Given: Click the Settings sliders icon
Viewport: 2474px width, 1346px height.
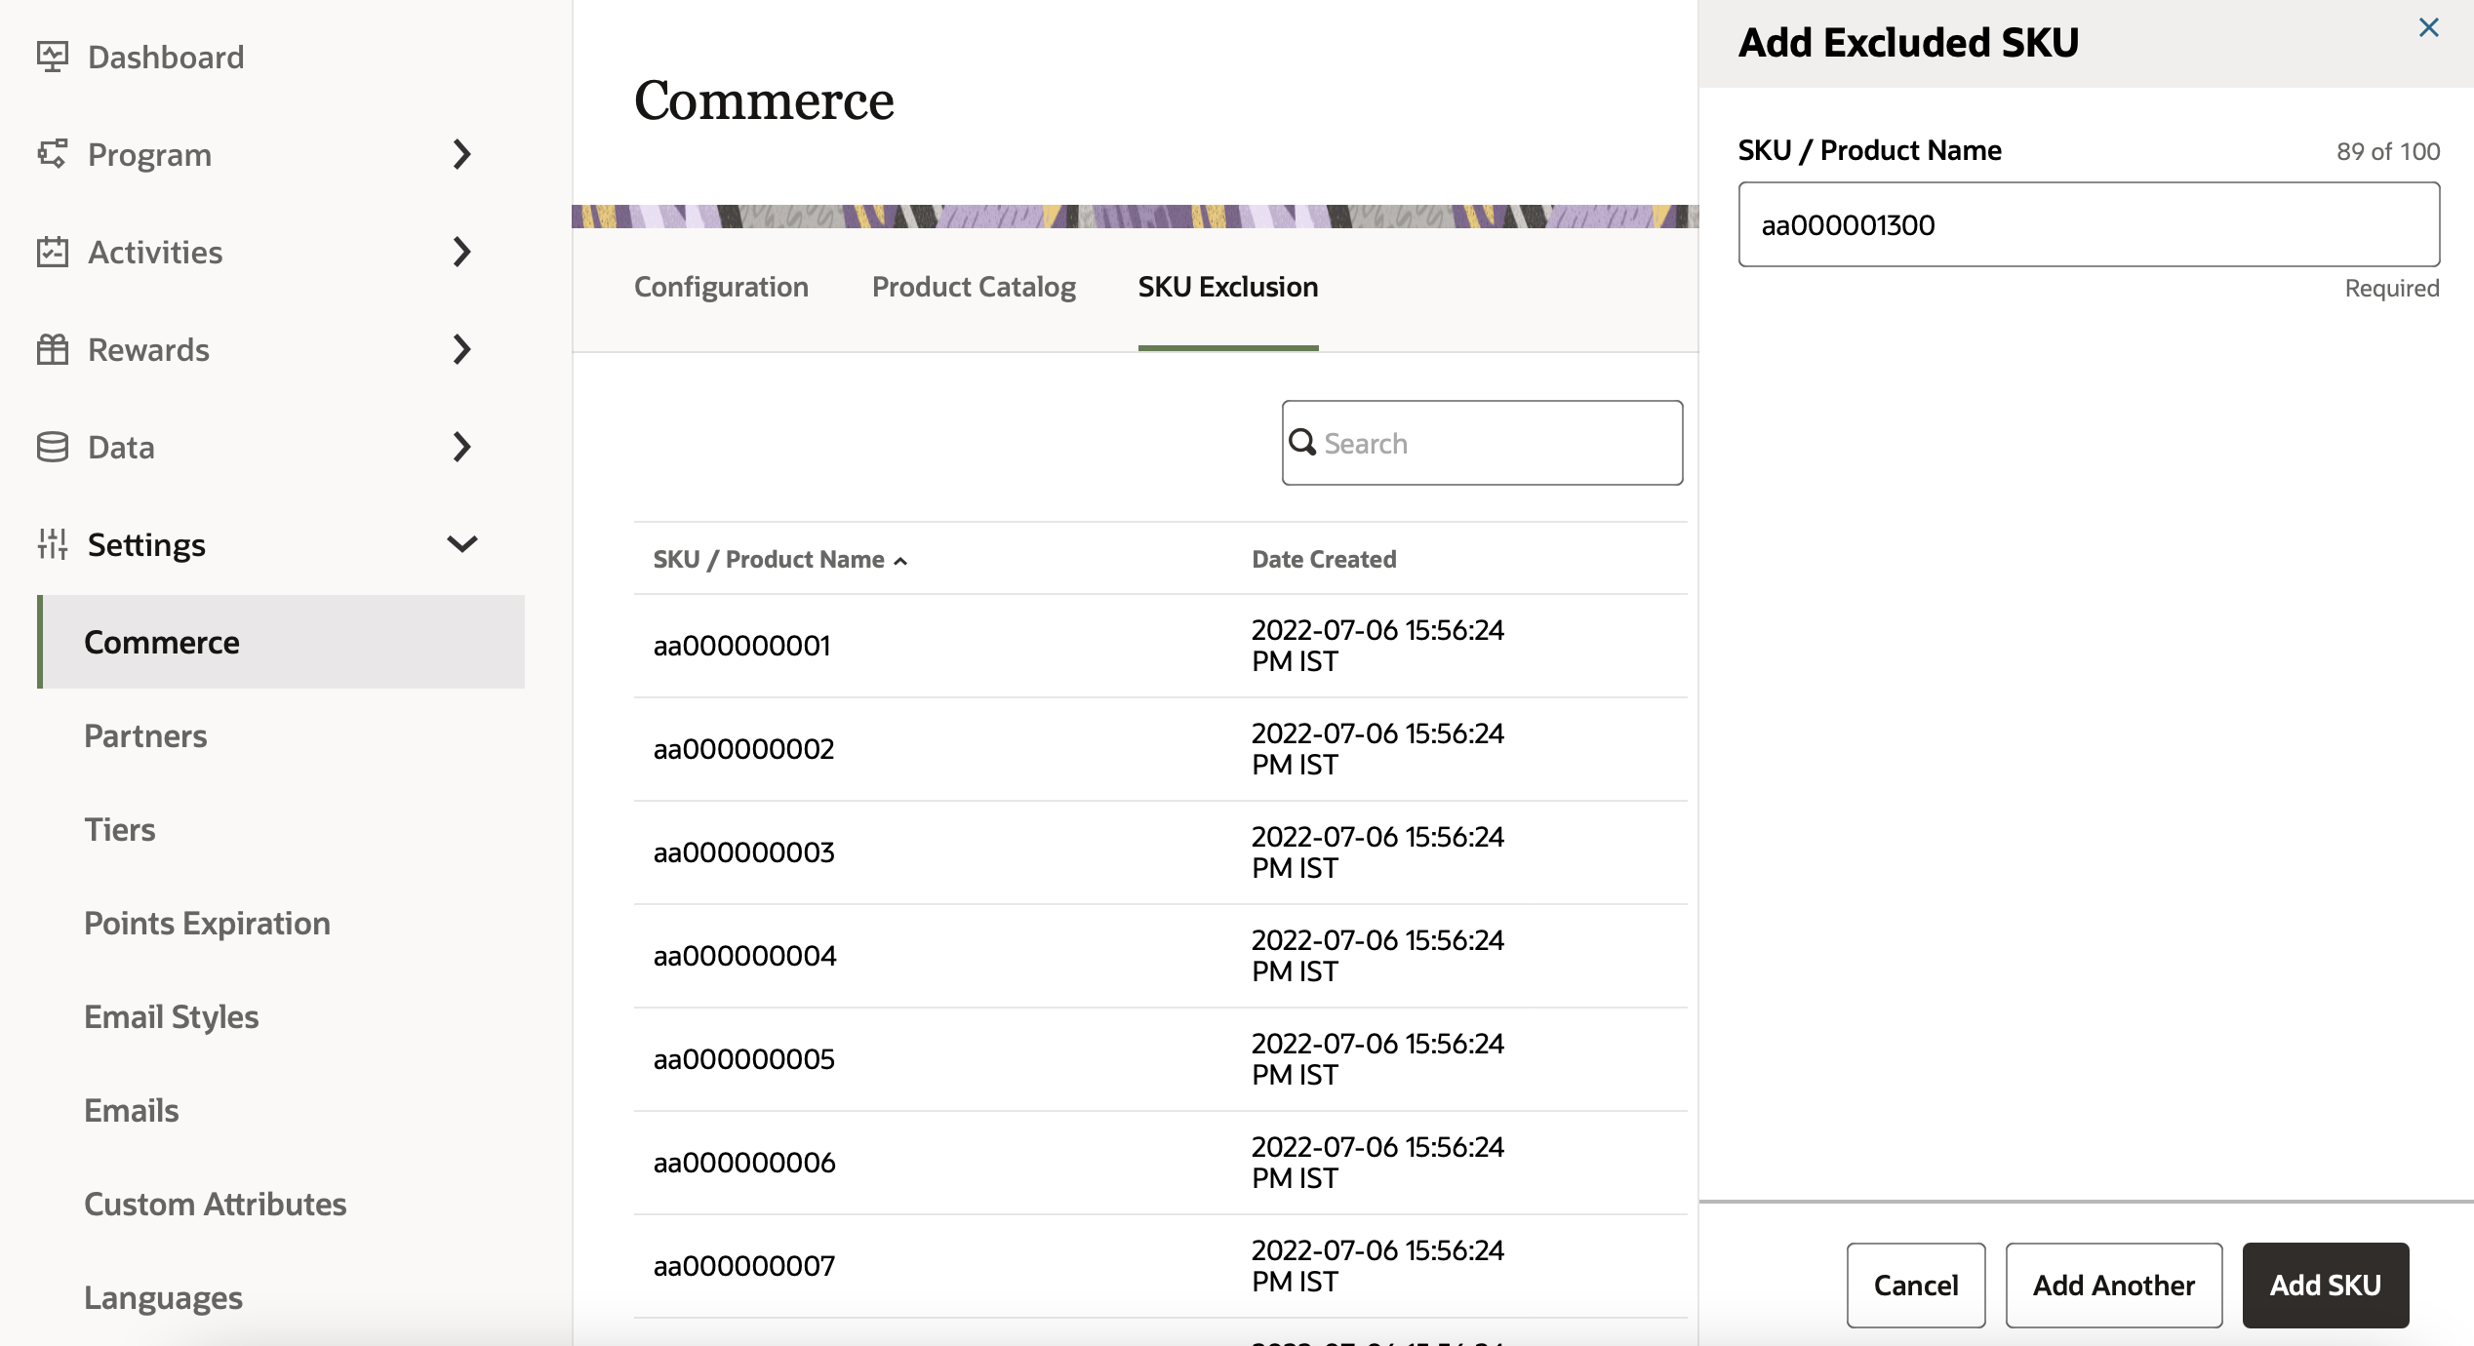Looking at the screenshot, I should click(52, 544).
